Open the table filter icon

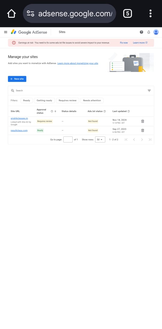149,91
